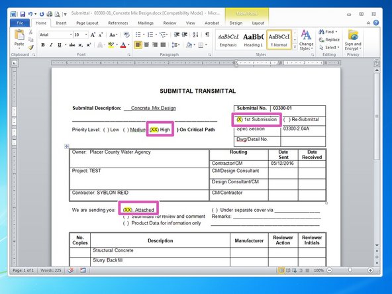
Task: Show paragraph marks and hidden symbols
Action: click(207, 34)
